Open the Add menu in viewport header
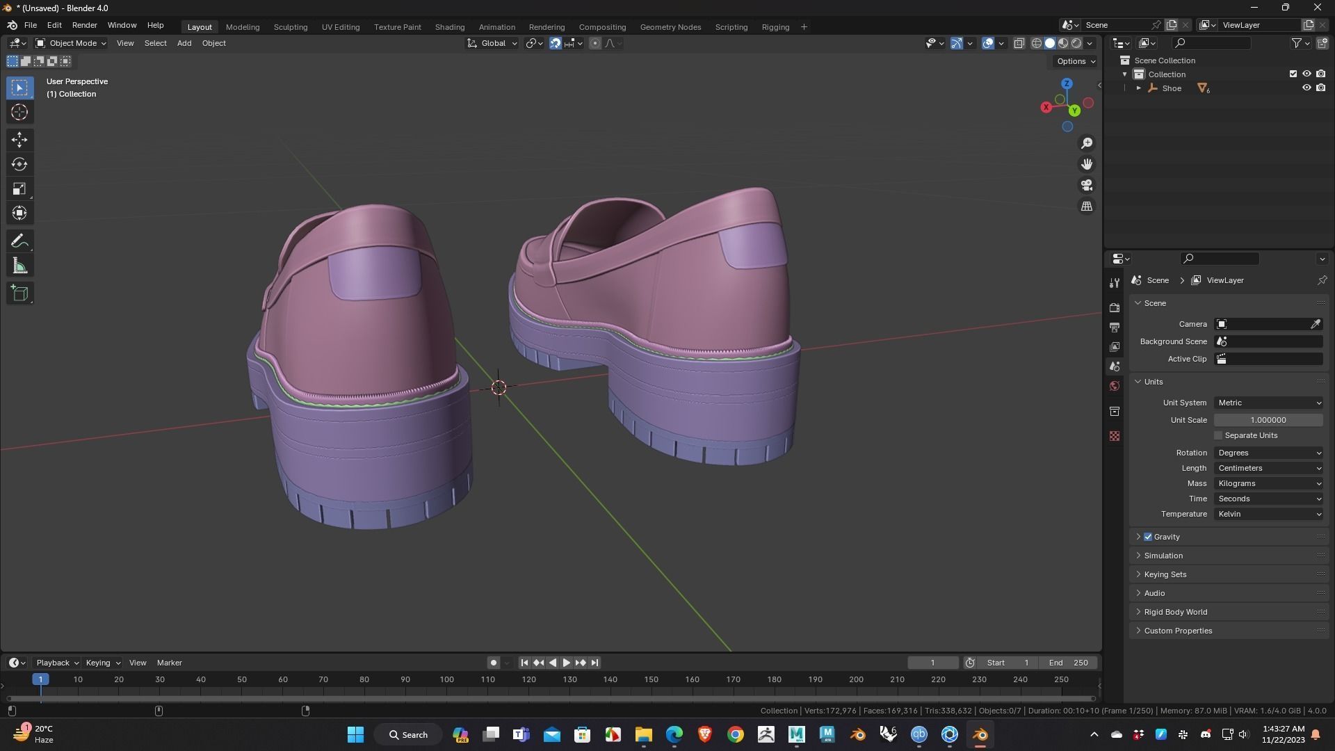Viewport: 1335px width, 751px height. 184,43
